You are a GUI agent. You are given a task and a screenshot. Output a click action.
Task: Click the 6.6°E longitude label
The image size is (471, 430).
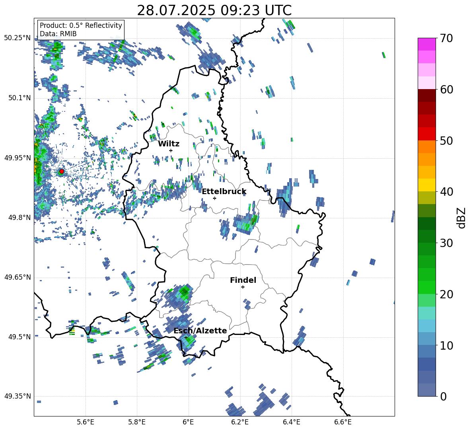343,422
